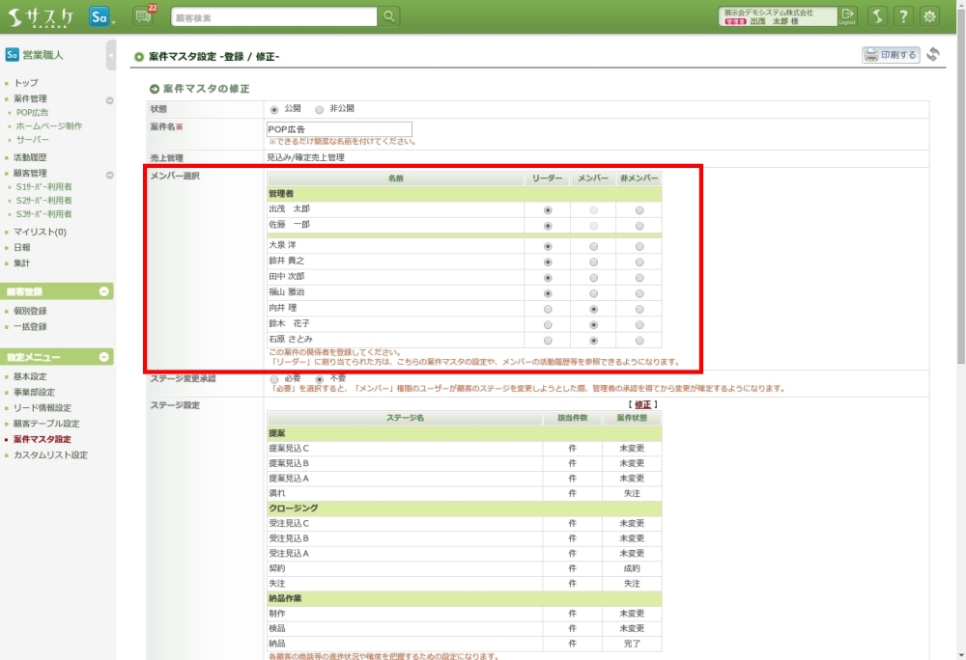
Task: Collapse the left sidebar handle
Action: point(111,55)
